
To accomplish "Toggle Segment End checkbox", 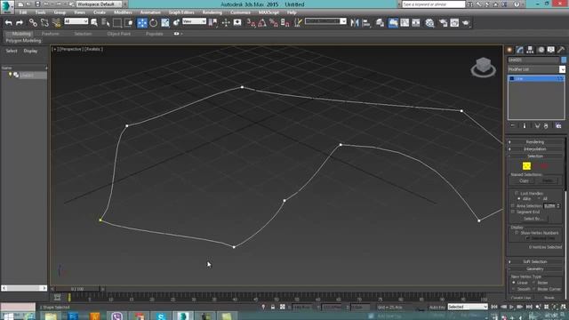I will (513, 212).
